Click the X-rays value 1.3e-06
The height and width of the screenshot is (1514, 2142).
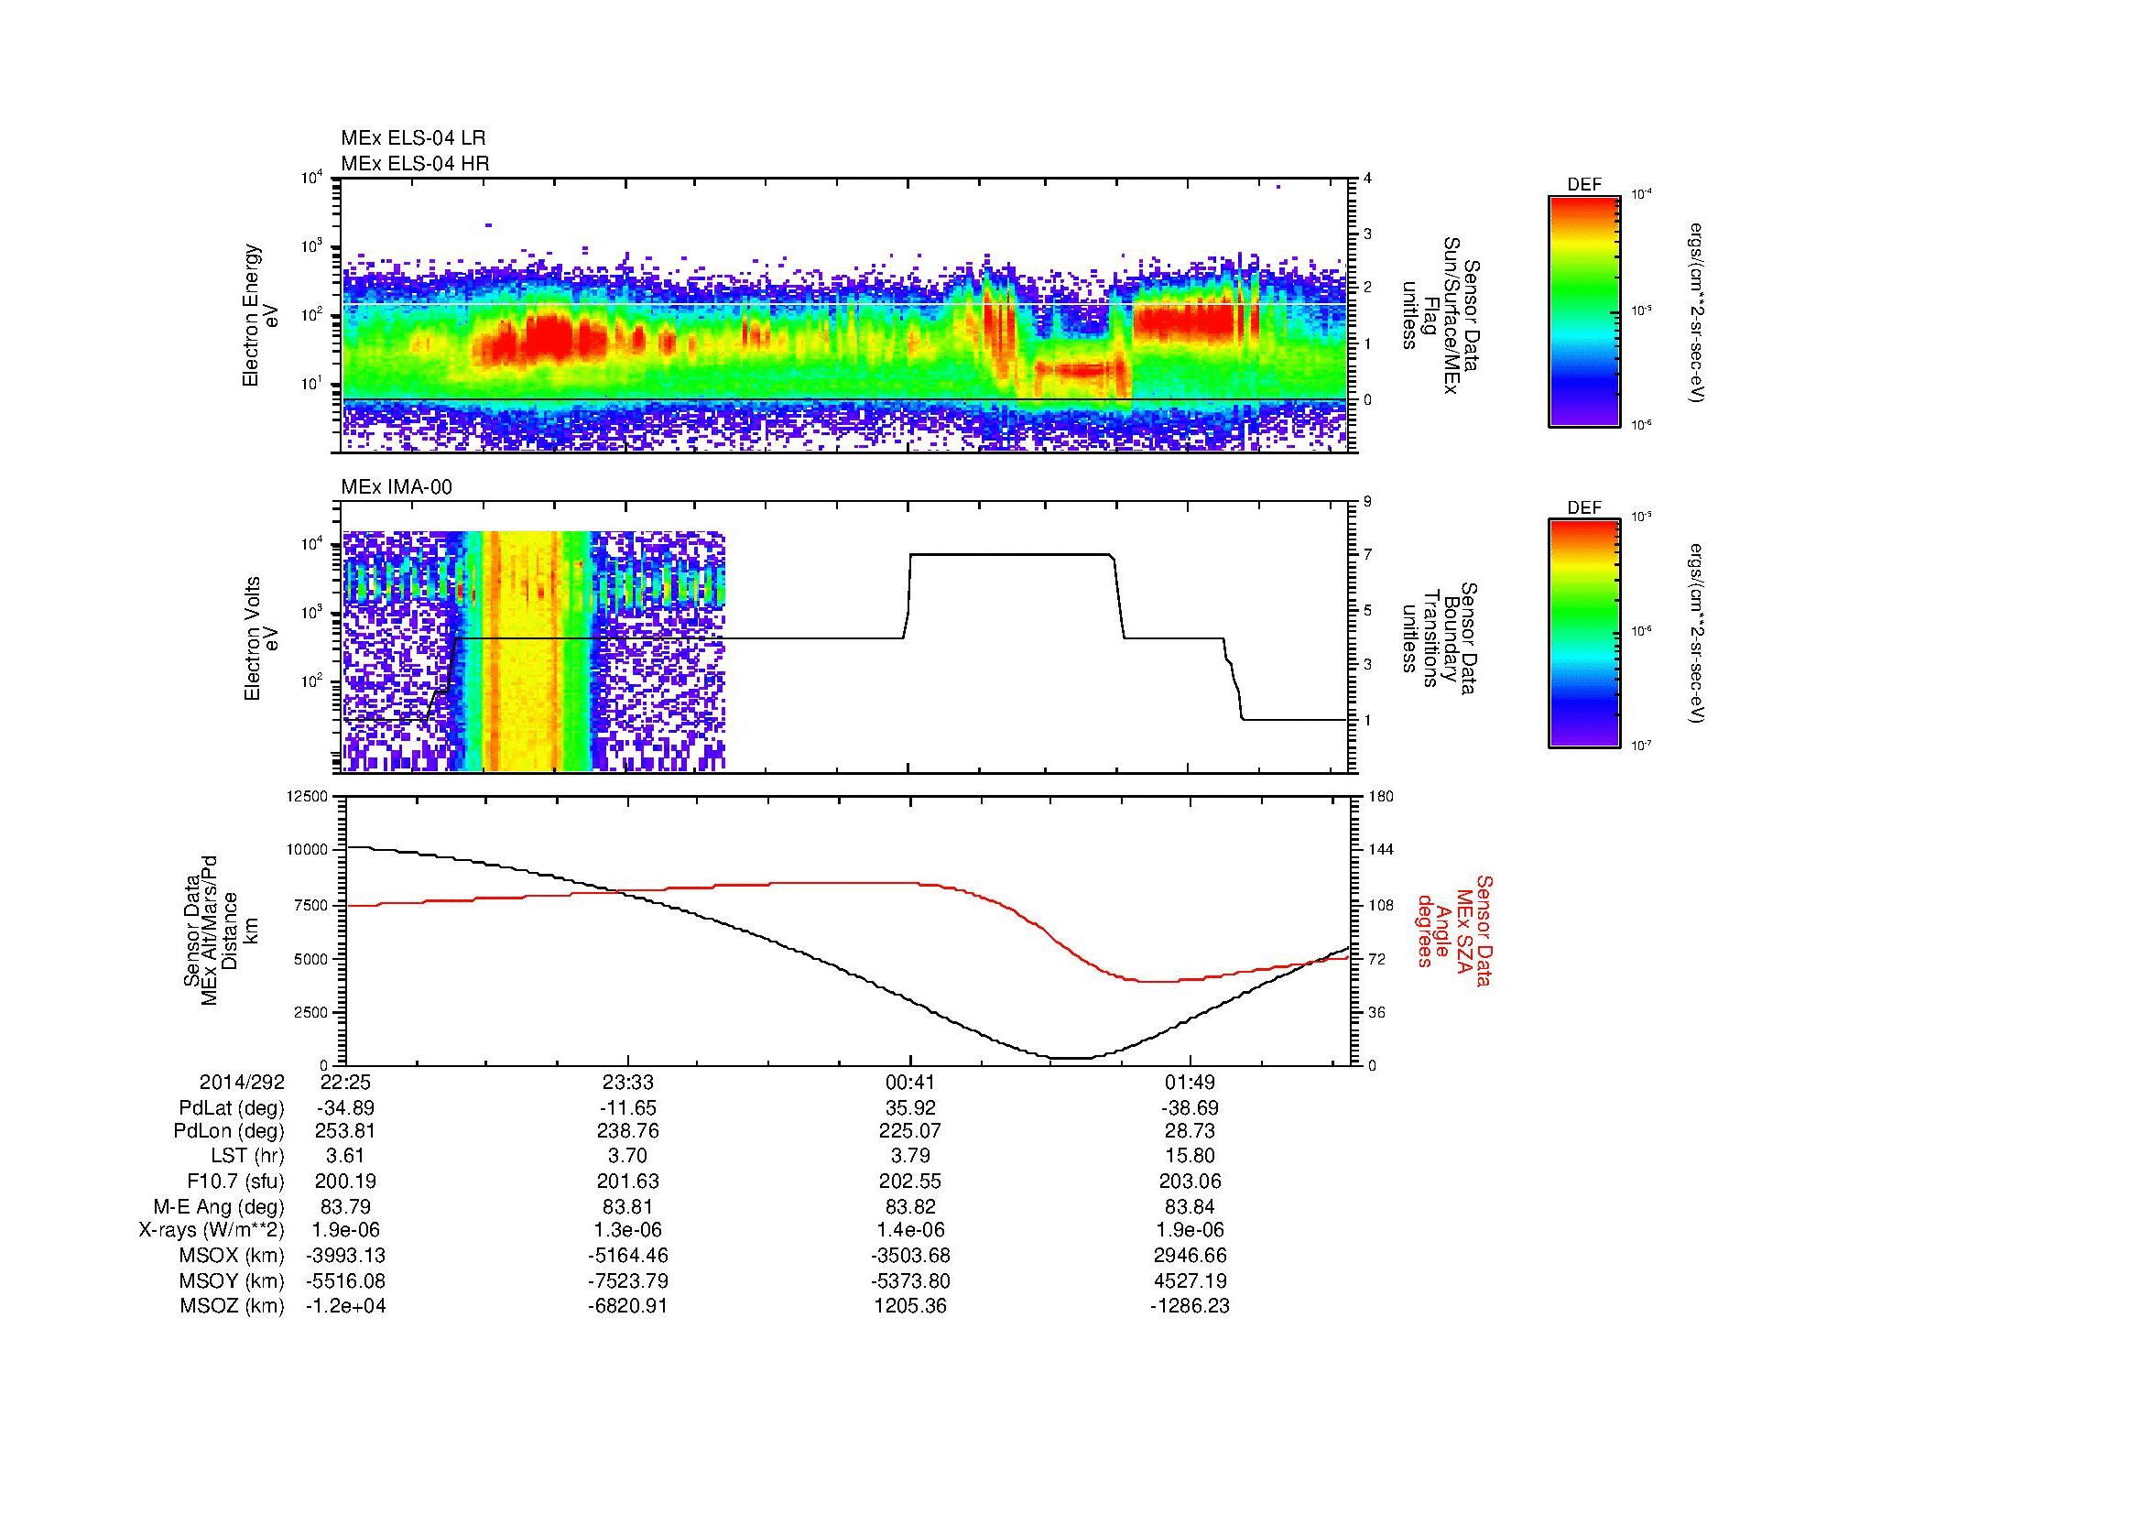click(628, 1230)
